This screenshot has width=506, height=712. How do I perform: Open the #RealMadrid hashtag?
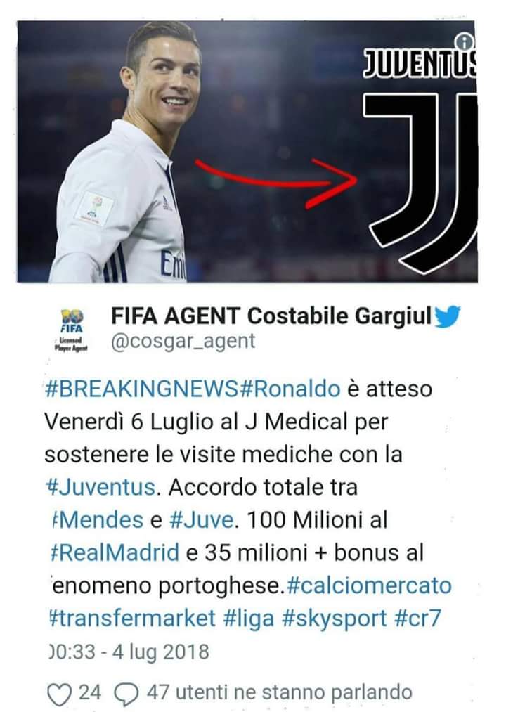(x=115, y=552)
